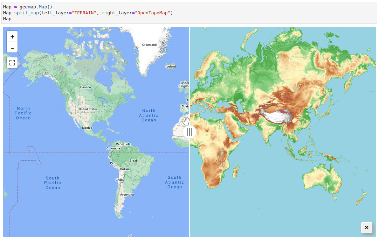Click the Venezuela label on the map
This screenshot has height=241, width=379.
123,144
